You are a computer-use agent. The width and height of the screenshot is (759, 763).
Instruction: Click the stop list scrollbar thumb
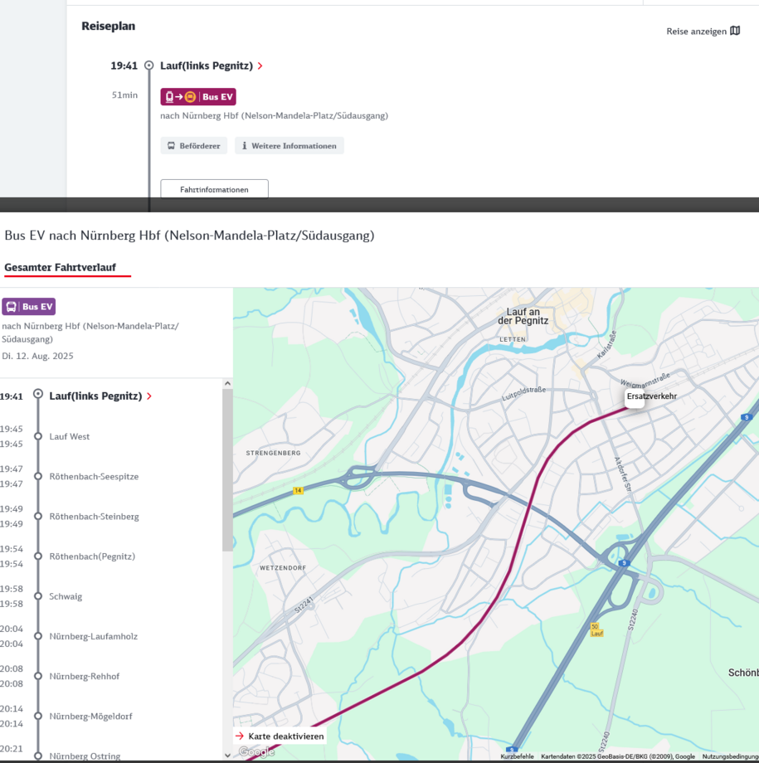coord(227,469)
